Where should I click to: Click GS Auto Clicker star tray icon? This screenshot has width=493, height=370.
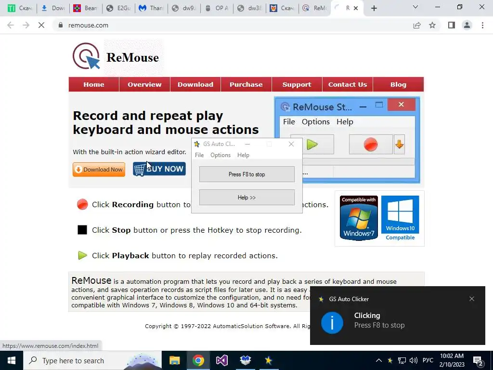(x=390, y=360)
